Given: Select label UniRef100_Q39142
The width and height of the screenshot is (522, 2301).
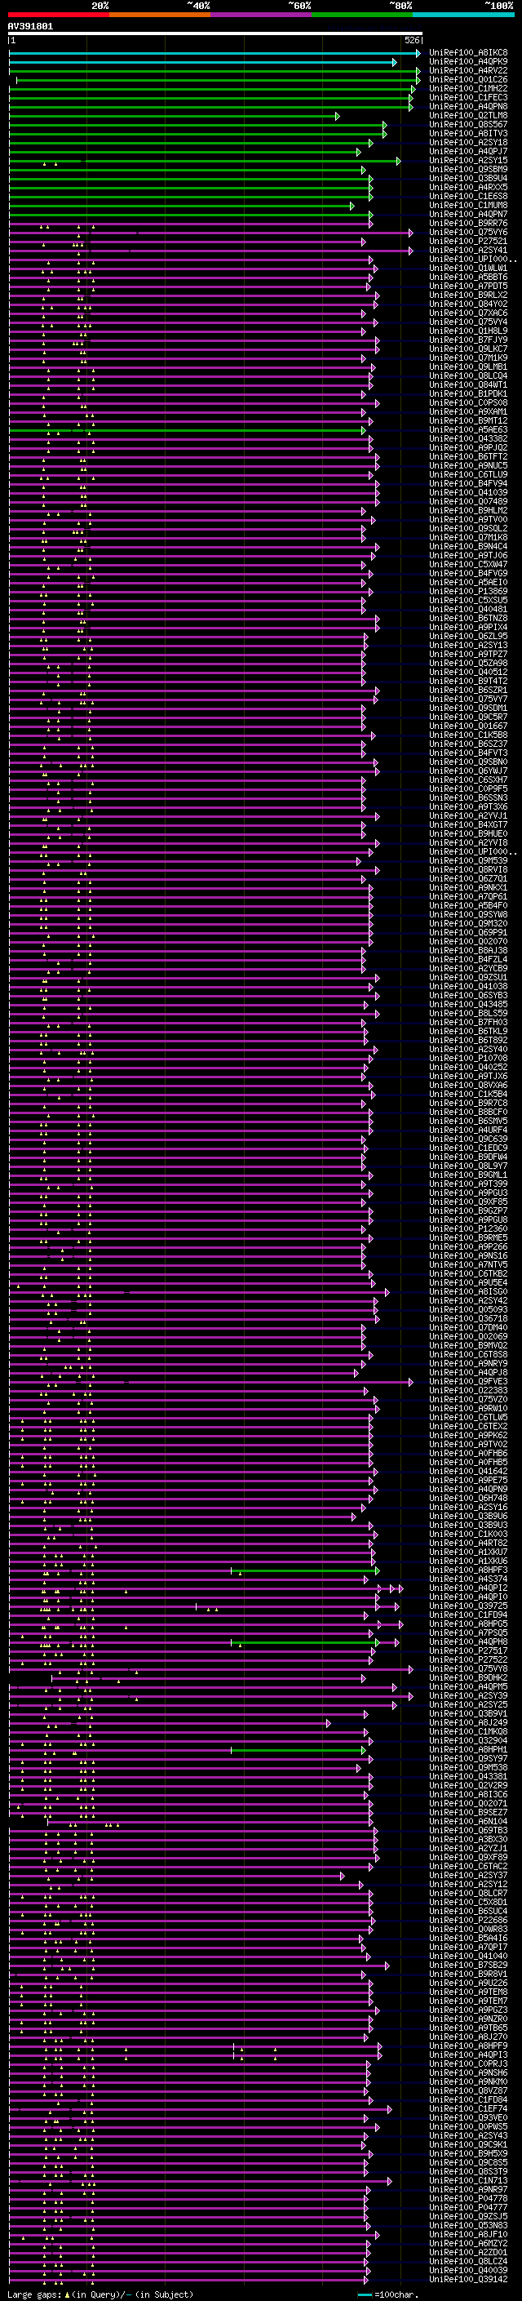Looking at the screenshot, I should 467,2279.
